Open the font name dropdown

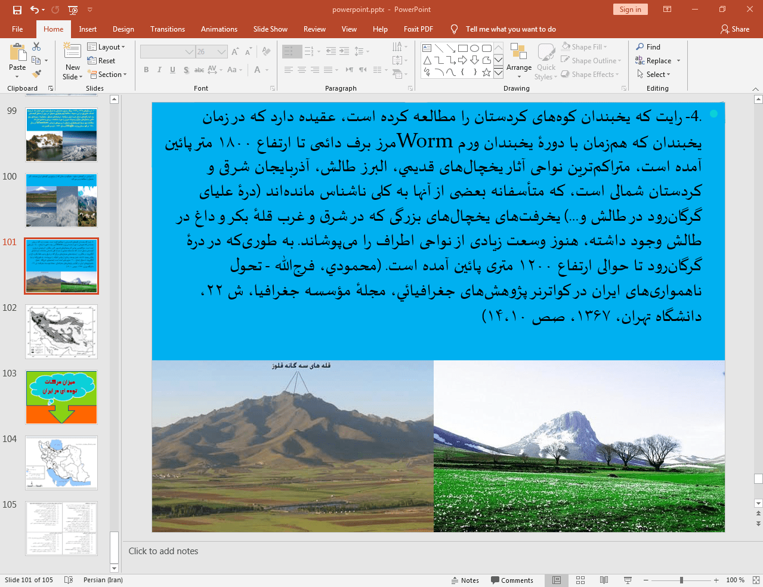(189, 52)
